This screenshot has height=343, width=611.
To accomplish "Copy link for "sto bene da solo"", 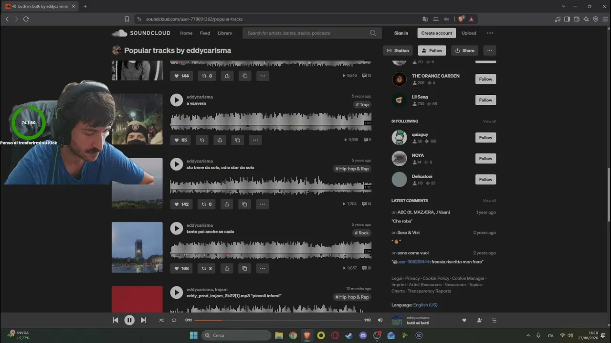I will 245,204.
